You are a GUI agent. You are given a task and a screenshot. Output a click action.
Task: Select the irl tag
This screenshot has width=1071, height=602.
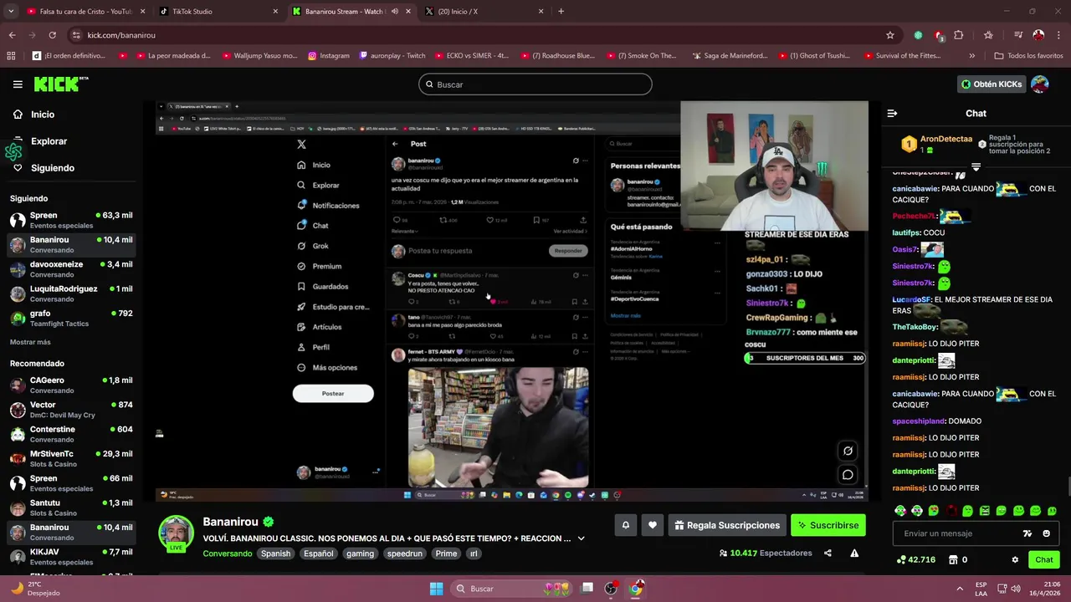tap(474, 554)
